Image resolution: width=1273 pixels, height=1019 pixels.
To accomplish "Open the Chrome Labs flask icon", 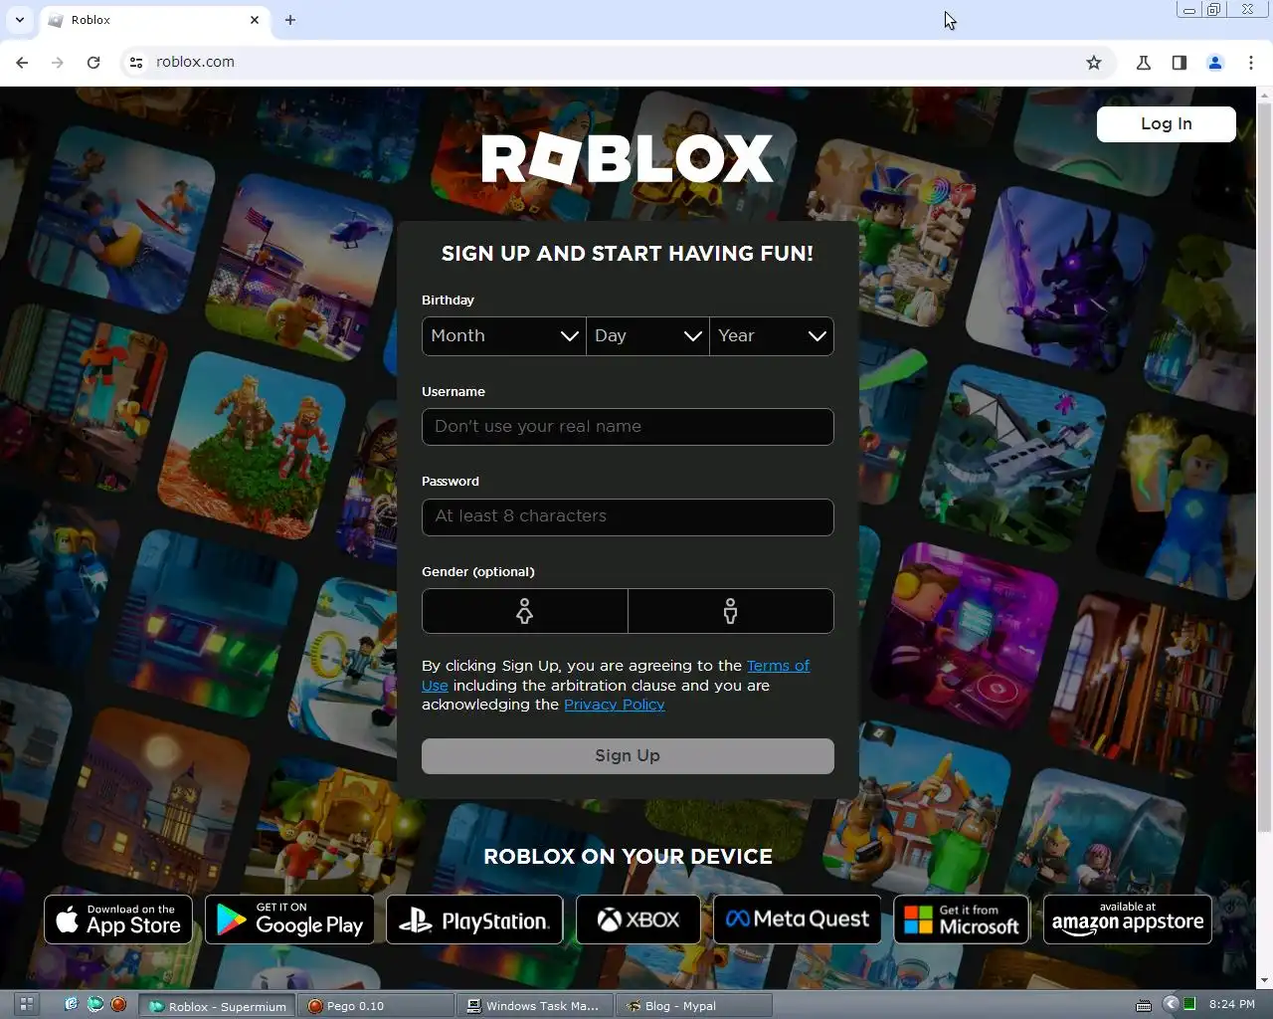I will (x=1144, y=62).
